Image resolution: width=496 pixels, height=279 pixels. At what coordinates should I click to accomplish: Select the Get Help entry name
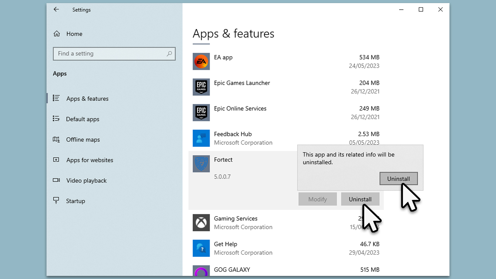226,244
